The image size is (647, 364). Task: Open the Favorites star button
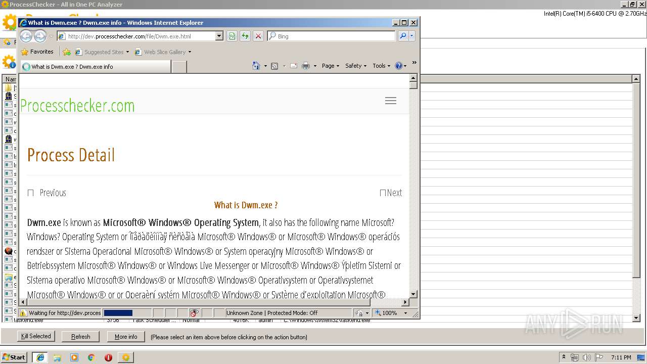[37, 52]
